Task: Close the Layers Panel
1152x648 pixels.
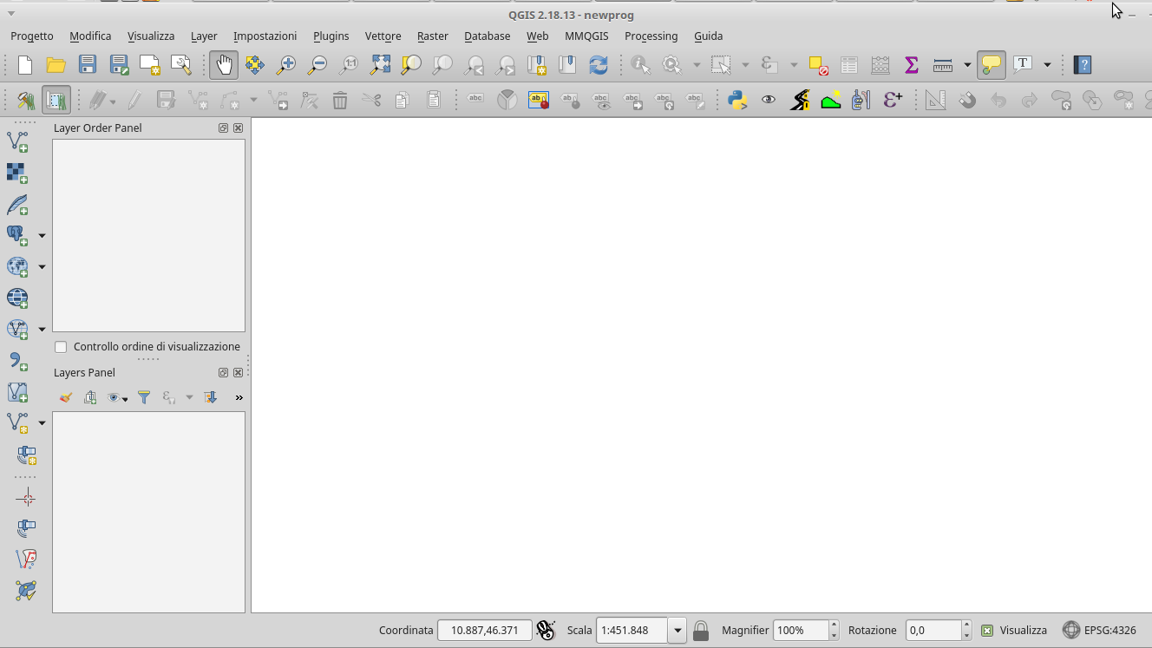Action: 238,373
